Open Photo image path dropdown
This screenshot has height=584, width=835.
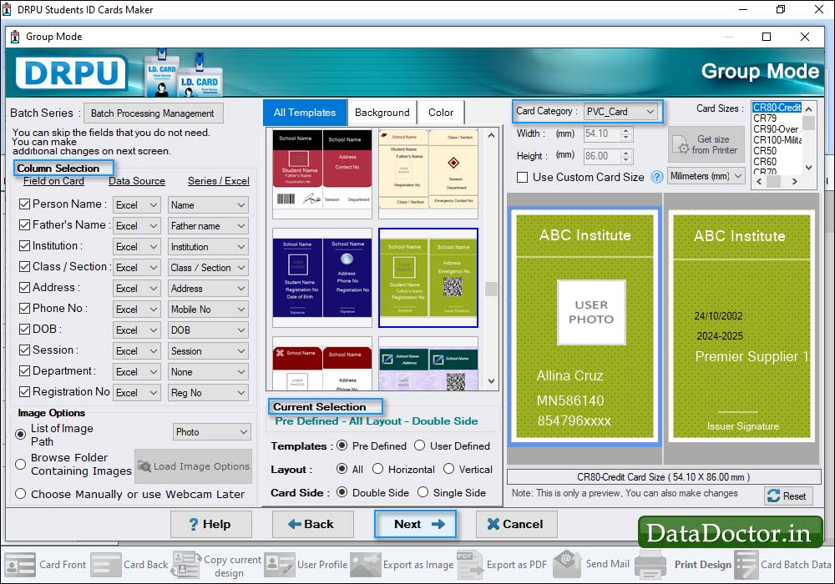(x=211, y=432)
